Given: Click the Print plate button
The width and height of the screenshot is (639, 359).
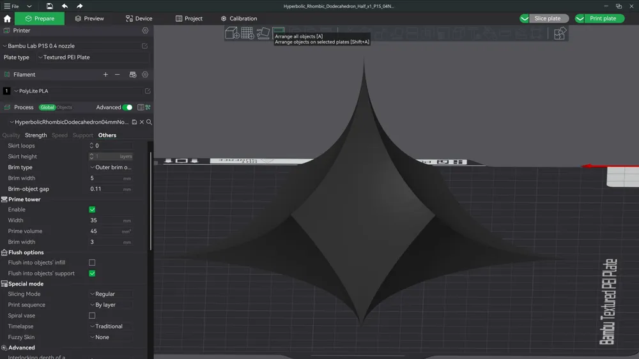Looking at the screenshot, I should tap(603, 19).
